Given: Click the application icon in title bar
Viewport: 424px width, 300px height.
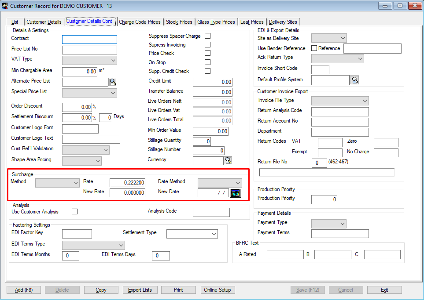Looking at the screenshot, I should [x=5, y=6].
